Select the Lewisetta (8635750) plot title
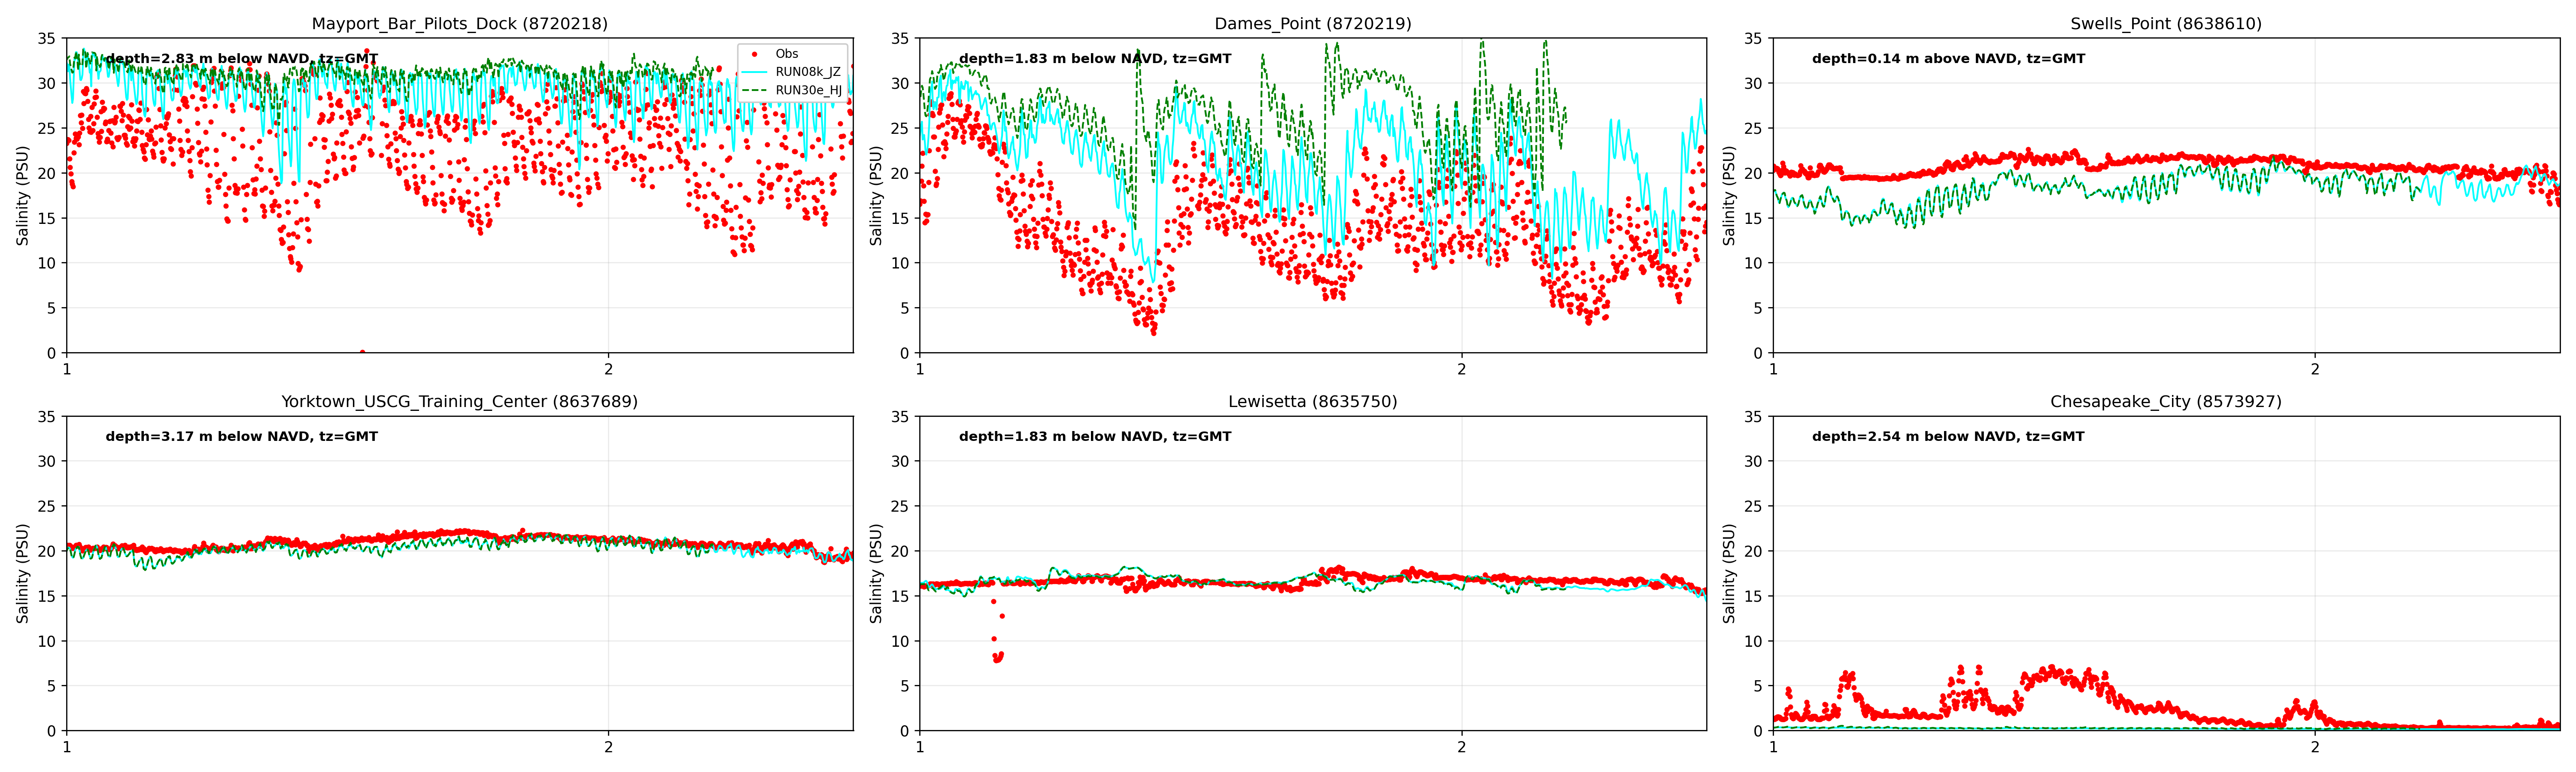The width and height of the screenshot is (2576, 772). pos(1312,401)
